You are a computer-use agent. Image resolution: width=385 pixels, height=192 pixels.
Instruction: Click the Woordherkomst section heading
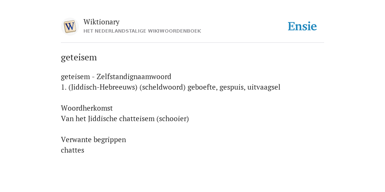[x=87, y=108]
